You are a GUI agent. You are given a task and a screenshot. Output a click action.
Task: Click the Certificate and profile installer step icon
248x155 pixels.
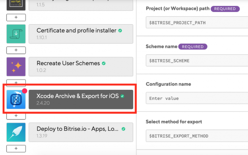point(16,34)
